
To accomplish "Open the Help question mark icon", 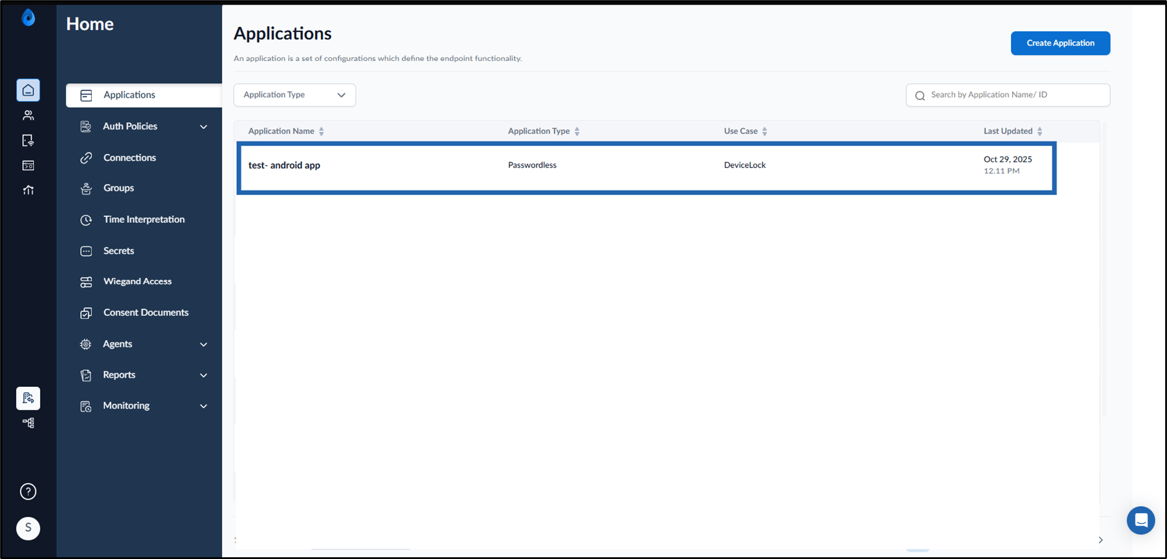I will click(28, 492).
